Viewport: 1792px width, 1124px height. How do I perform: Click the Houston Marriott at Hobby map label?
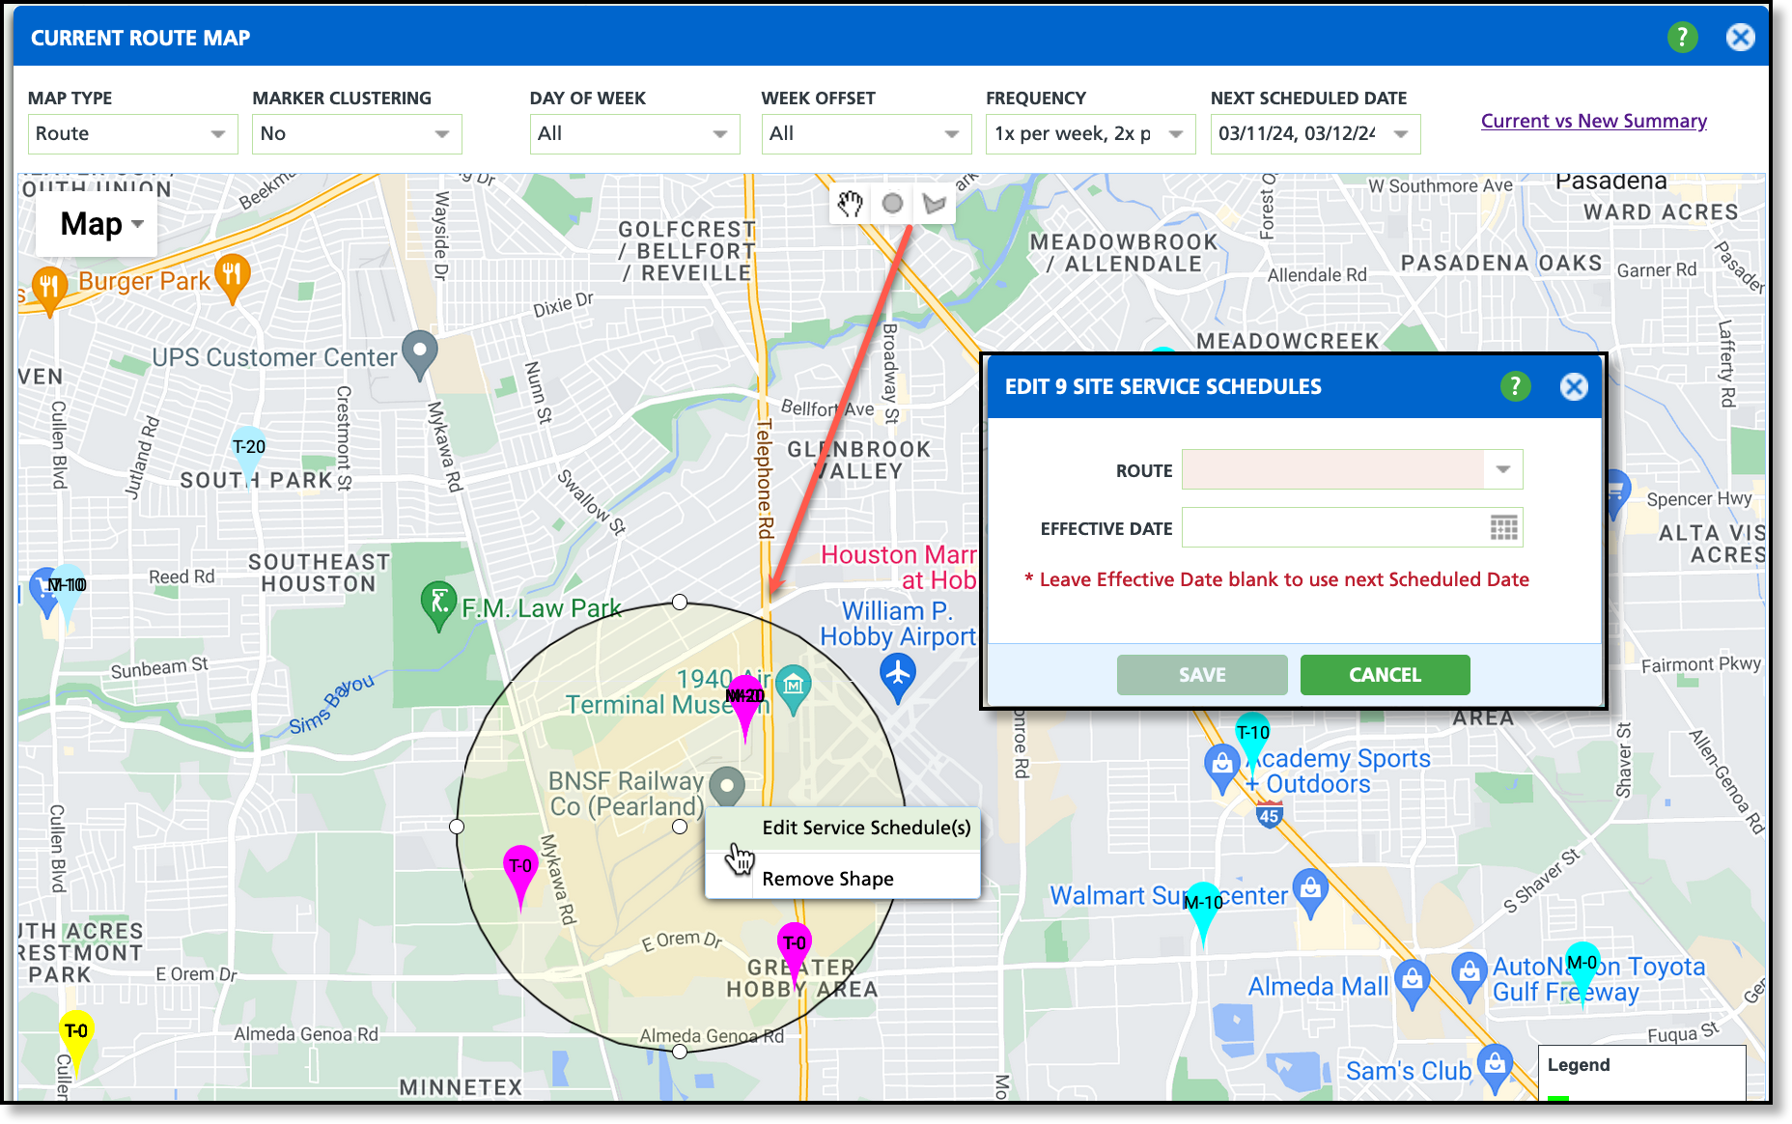pos(899,568)
